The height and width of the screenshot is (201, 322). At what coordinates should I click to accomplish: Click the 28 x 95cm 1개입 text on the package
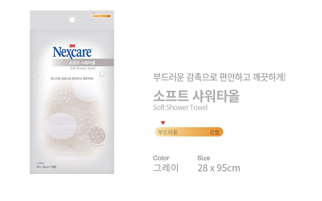(47, 167)
